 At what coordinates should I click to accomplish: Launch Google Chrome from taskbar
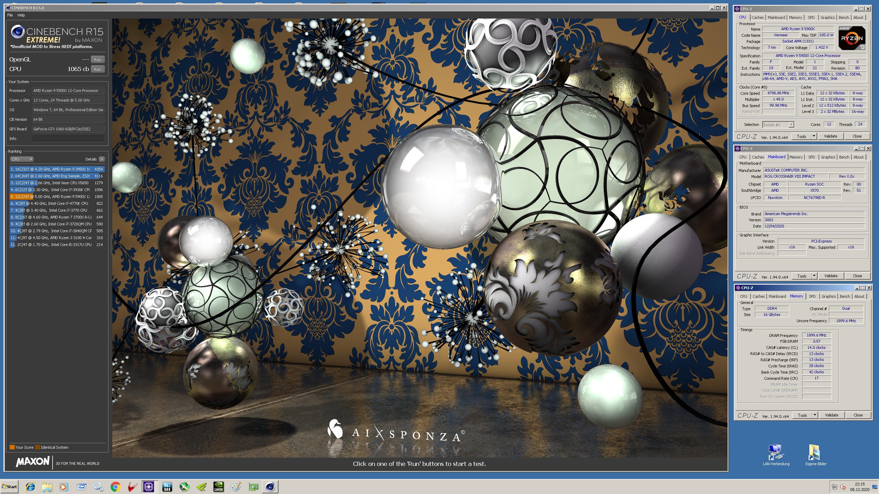tap(115, 486)
